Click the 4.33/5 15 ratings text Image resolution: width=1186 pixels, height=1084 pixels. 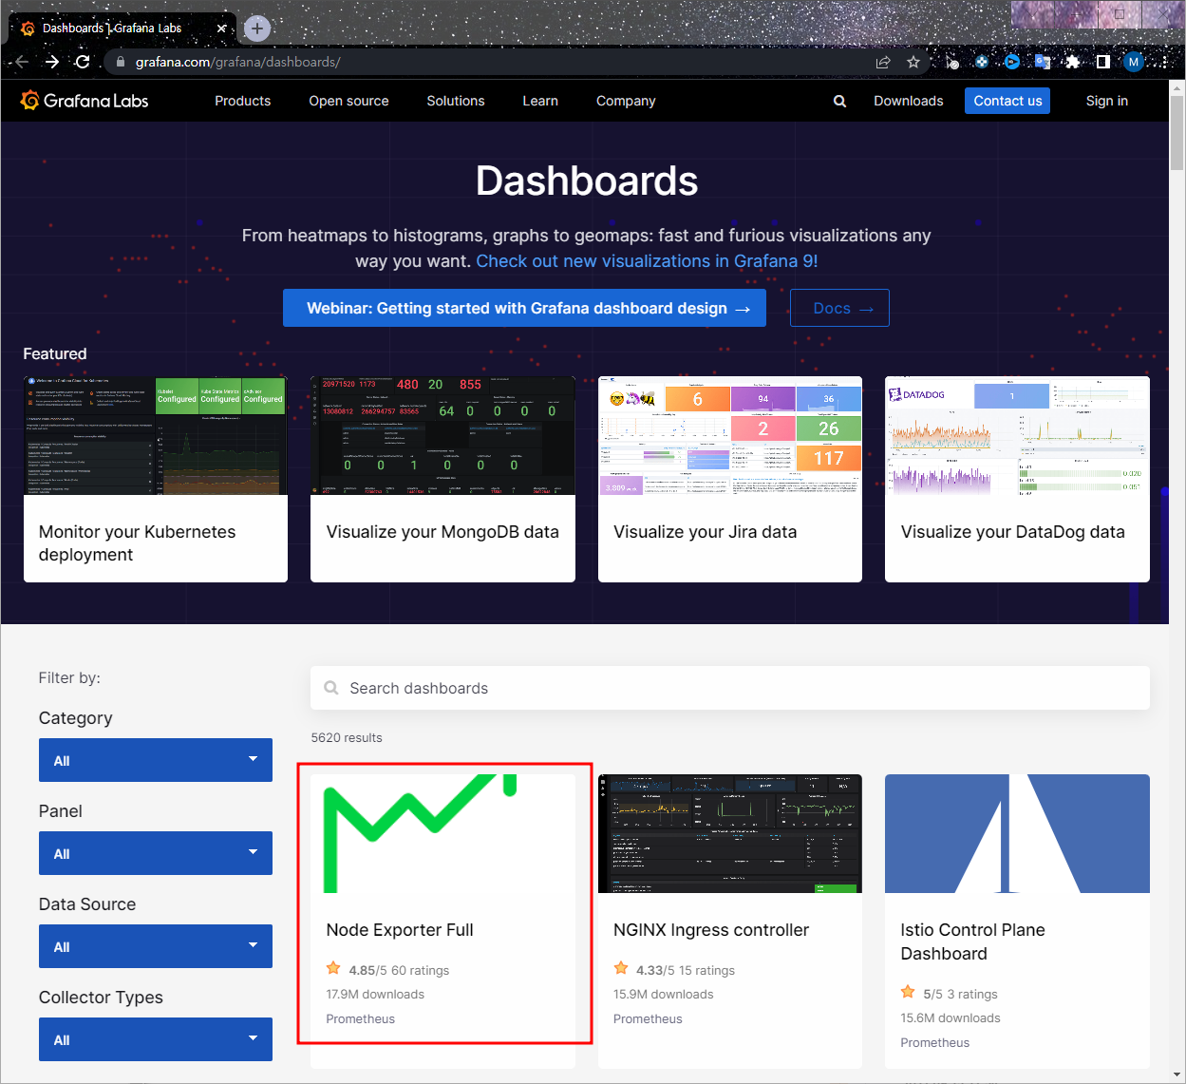tap(686, 970)
